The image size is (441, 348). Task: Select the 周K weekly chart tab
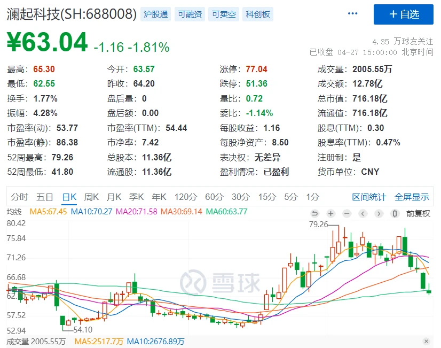point(91,197)
